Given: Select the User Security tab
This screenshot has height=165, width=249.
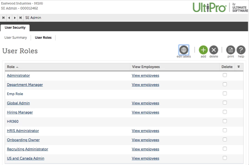Looking at the screenshot, I should tap(15, 27).
